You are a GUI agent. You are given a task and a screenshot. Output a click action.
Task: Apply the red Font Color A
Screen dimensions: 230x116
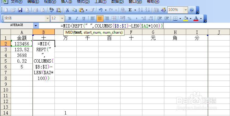tap(196, 18)
